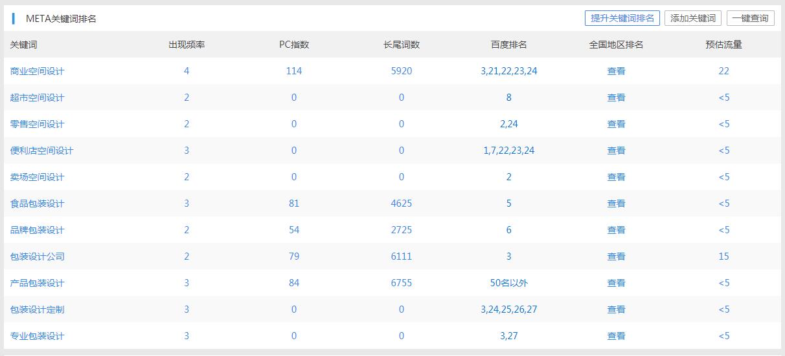Click 预估流量 value 15
Screen dimensions: 785x356
tap(724, 257)
